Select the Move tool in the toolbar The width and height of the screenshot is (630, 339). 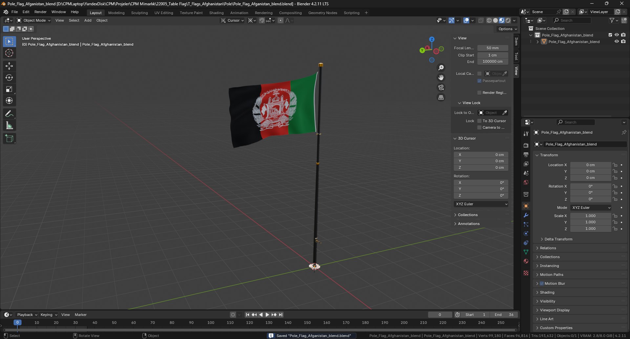click(x=9, y=66)
